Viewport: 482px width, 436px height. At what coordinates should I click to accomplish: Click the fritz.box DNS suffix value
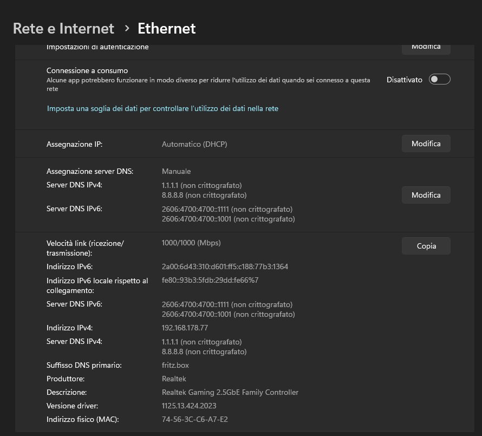click(175, 365)
